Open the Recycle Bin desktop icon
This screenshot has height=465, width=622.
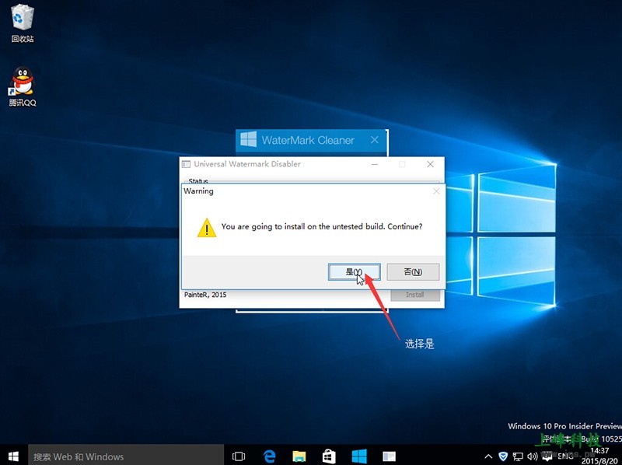point(23,23)
